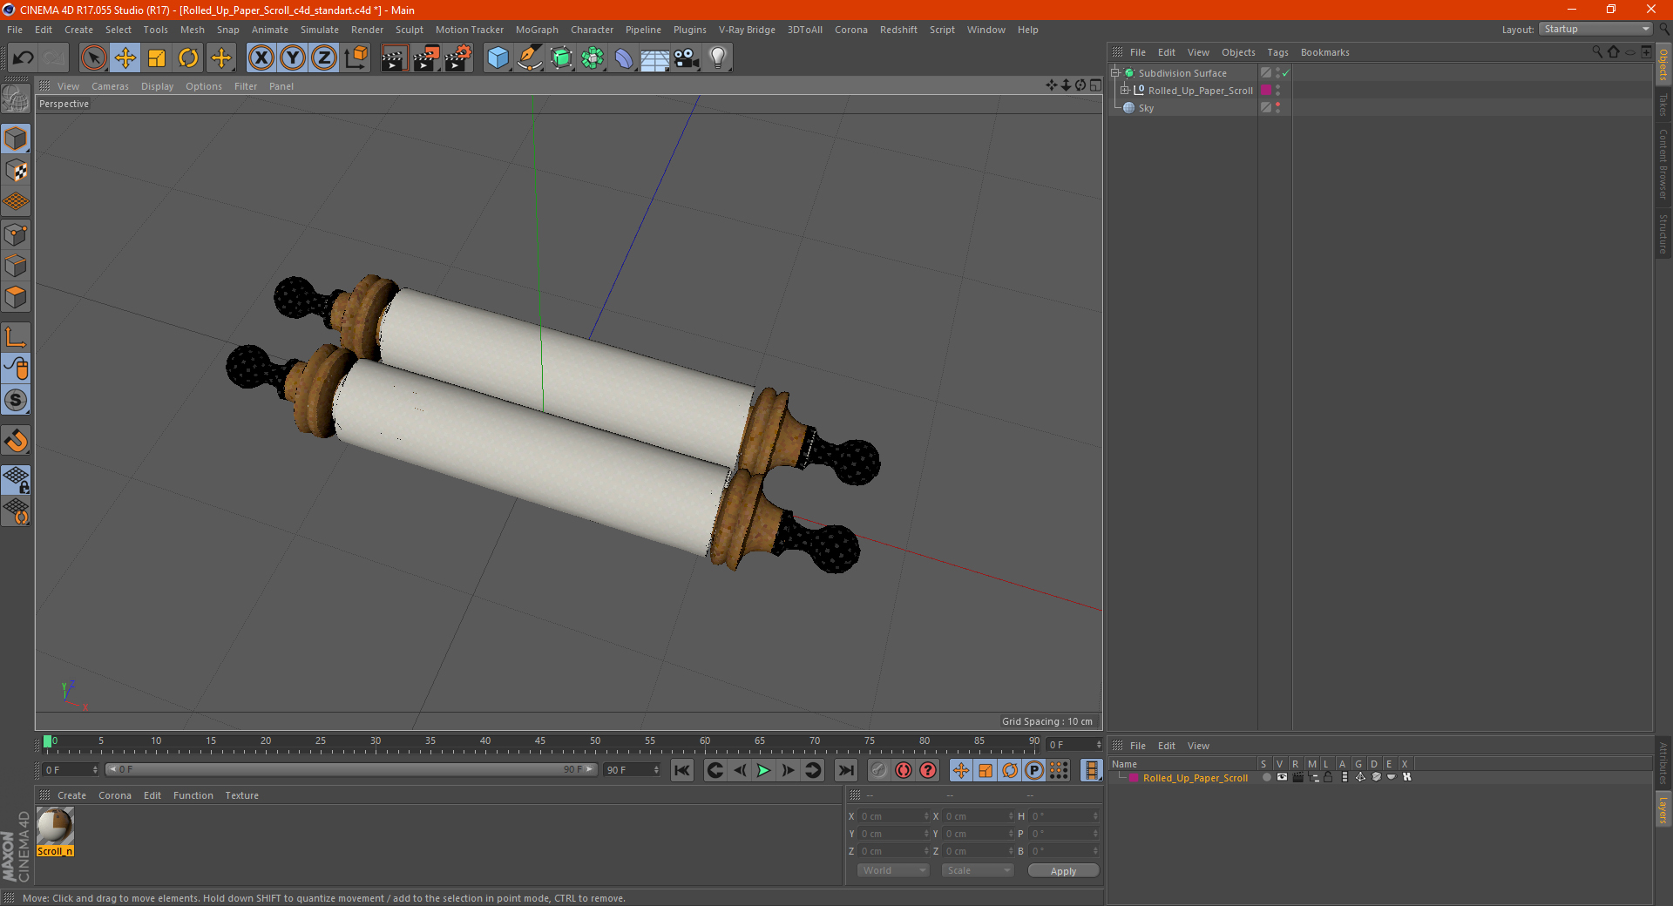Click the timeline range slider bar
Image resolution: width=1673 pixels, height=906 pixels.
351,769
